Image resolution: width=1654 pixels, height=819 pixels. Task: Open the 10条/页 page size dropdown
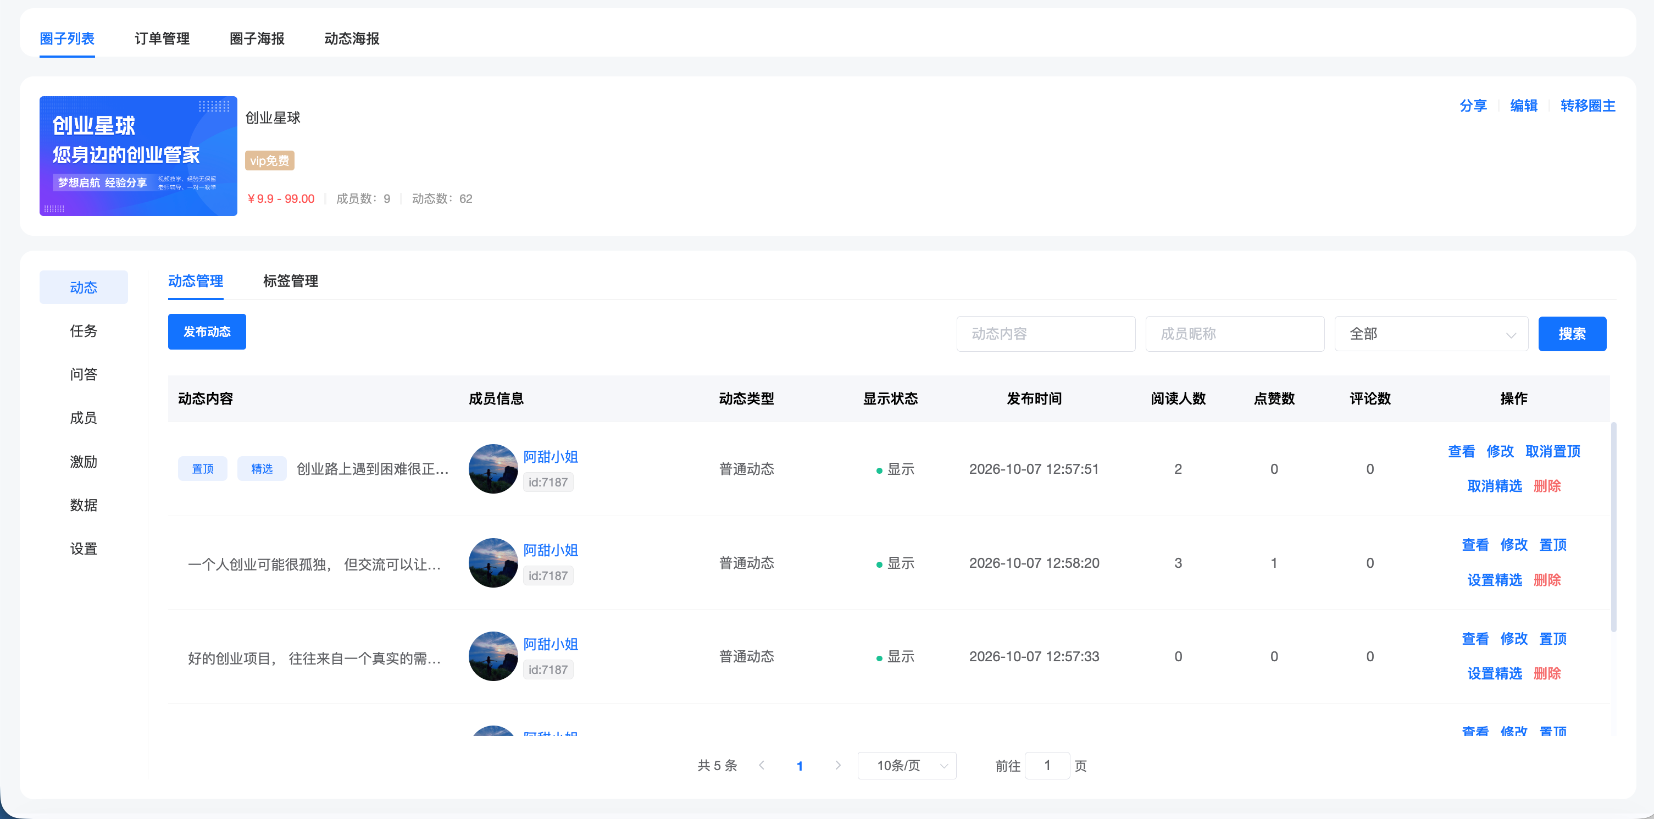(x=907, y=766)
